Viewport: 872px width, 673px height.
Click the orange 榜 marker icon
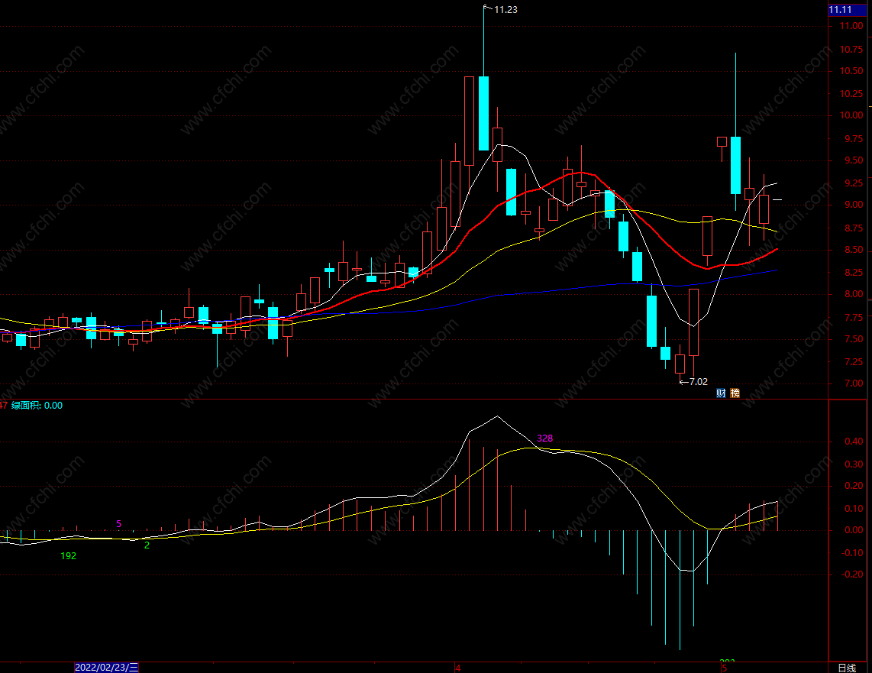click(x=735, y=393)
